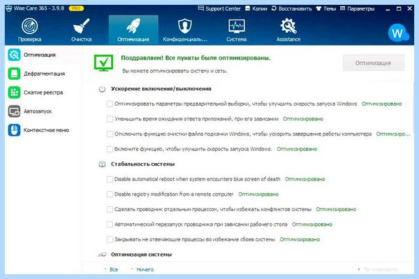
Task: Go to Сжатие реестра section label
Action: [43, 92]
